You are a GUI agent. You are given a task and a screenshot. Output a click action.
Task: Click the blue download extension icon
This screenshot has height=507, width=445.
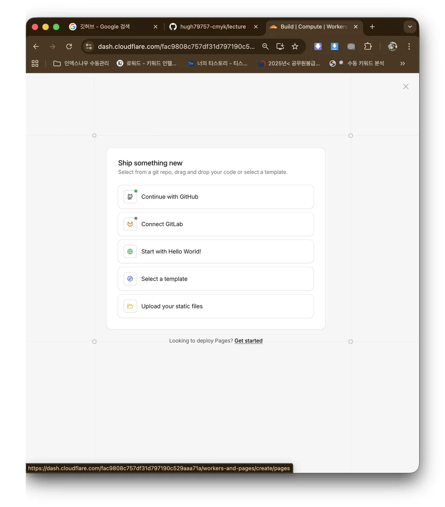click(x=334, y=46)
